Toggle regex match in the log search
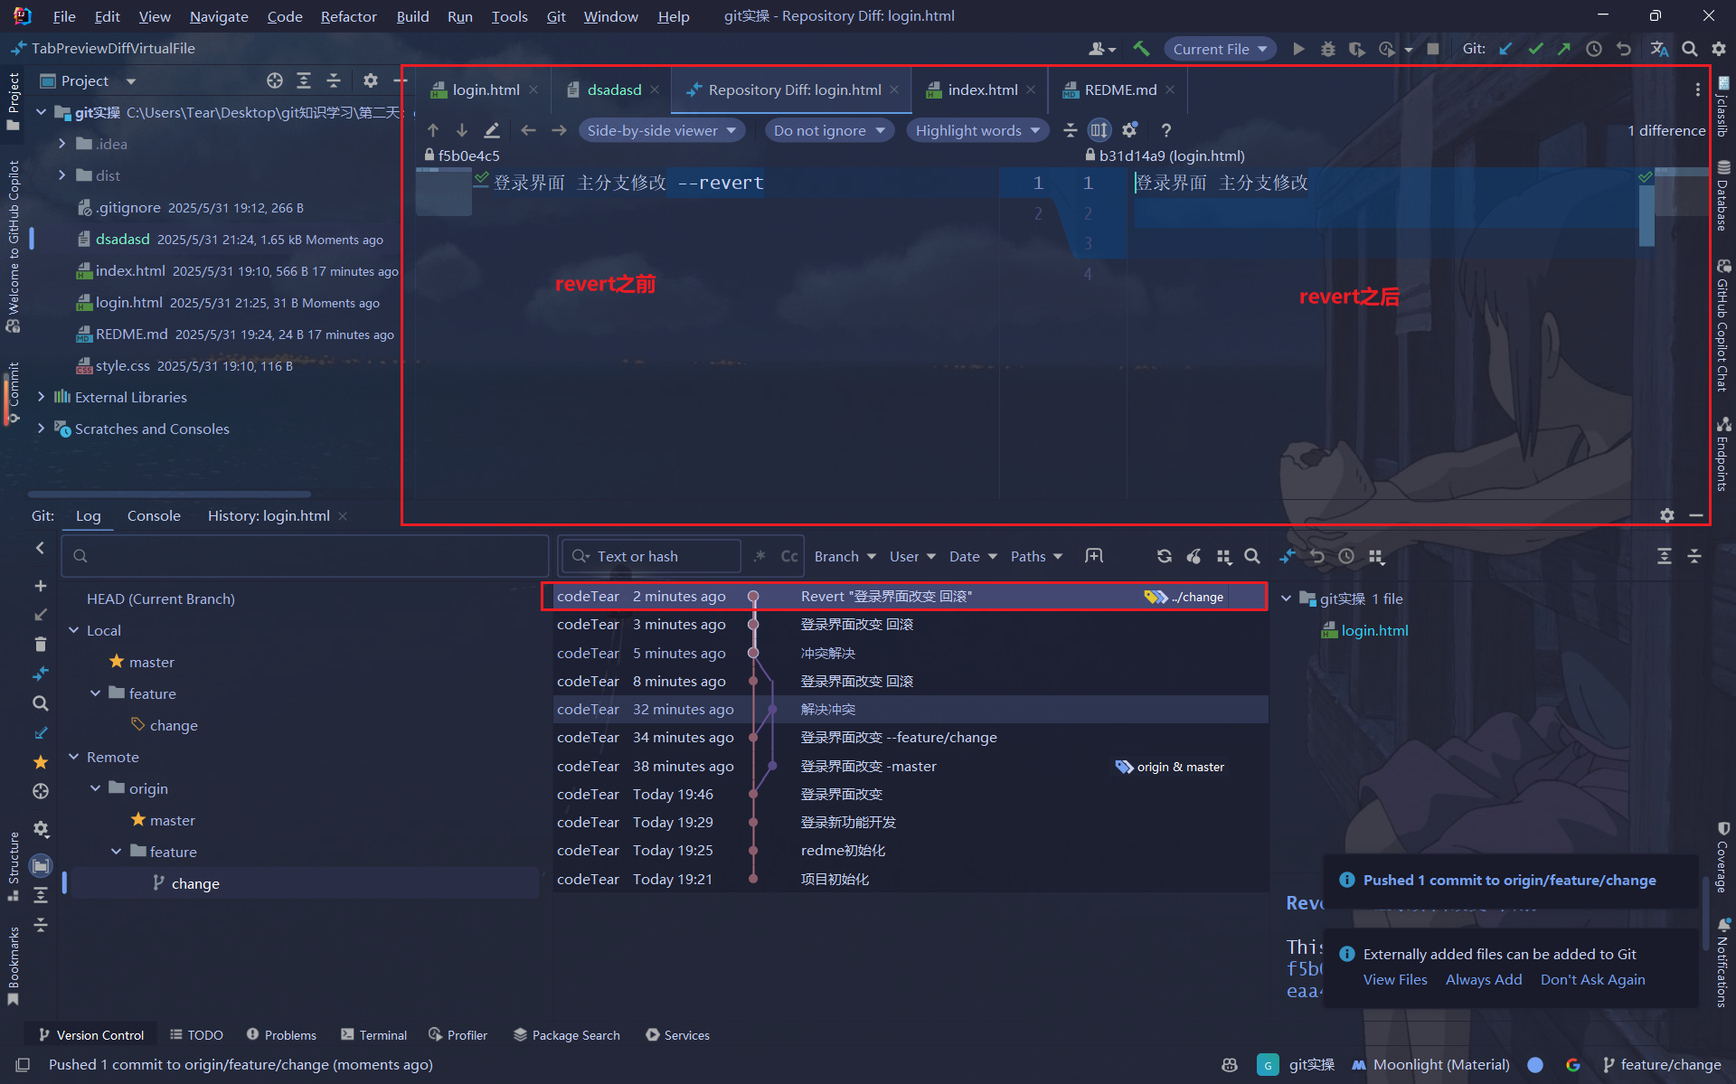This screenshot has width=1736, height=1084. tap(759, 556)
